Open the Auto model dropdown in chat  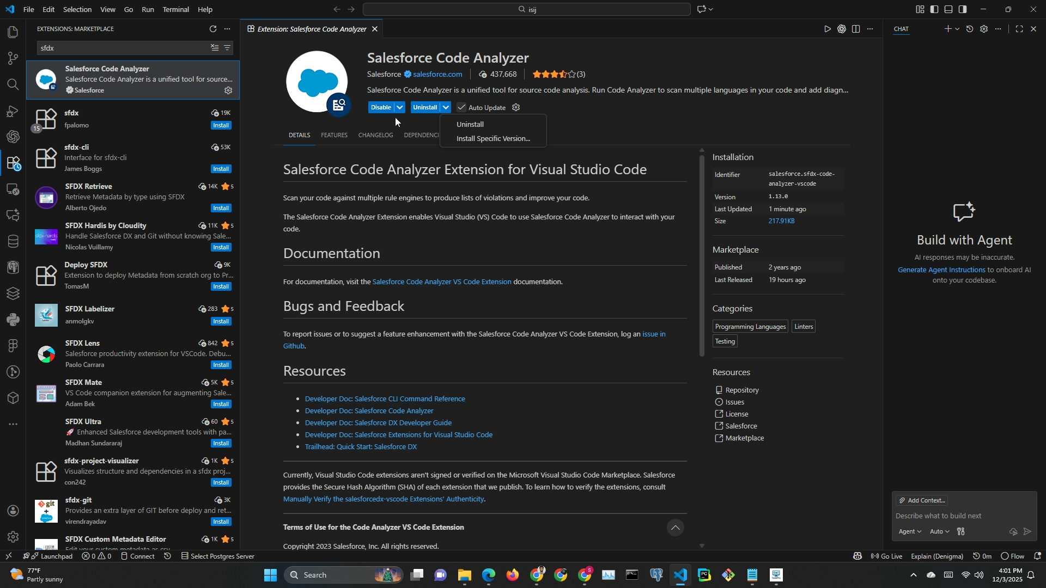pos(939,531)
